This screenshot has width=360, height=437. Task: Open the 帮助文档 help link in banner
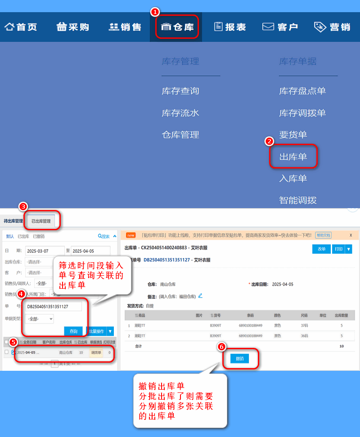(x=323, y=235)
